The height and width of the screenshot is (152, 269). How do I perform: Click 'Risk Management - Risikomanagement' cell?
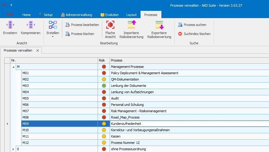click(x=190, y=111)
